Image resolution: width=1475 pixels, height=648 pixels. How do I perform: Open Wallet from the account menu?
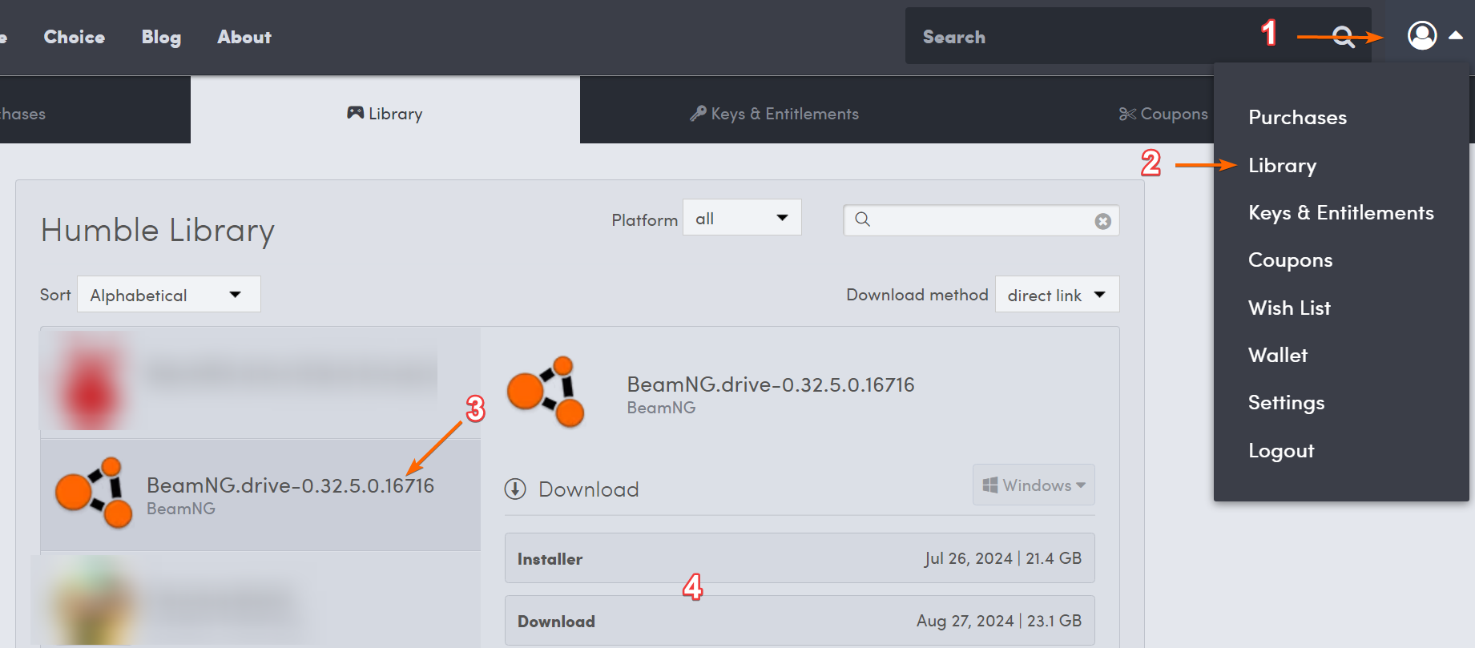coord(1278,355)
